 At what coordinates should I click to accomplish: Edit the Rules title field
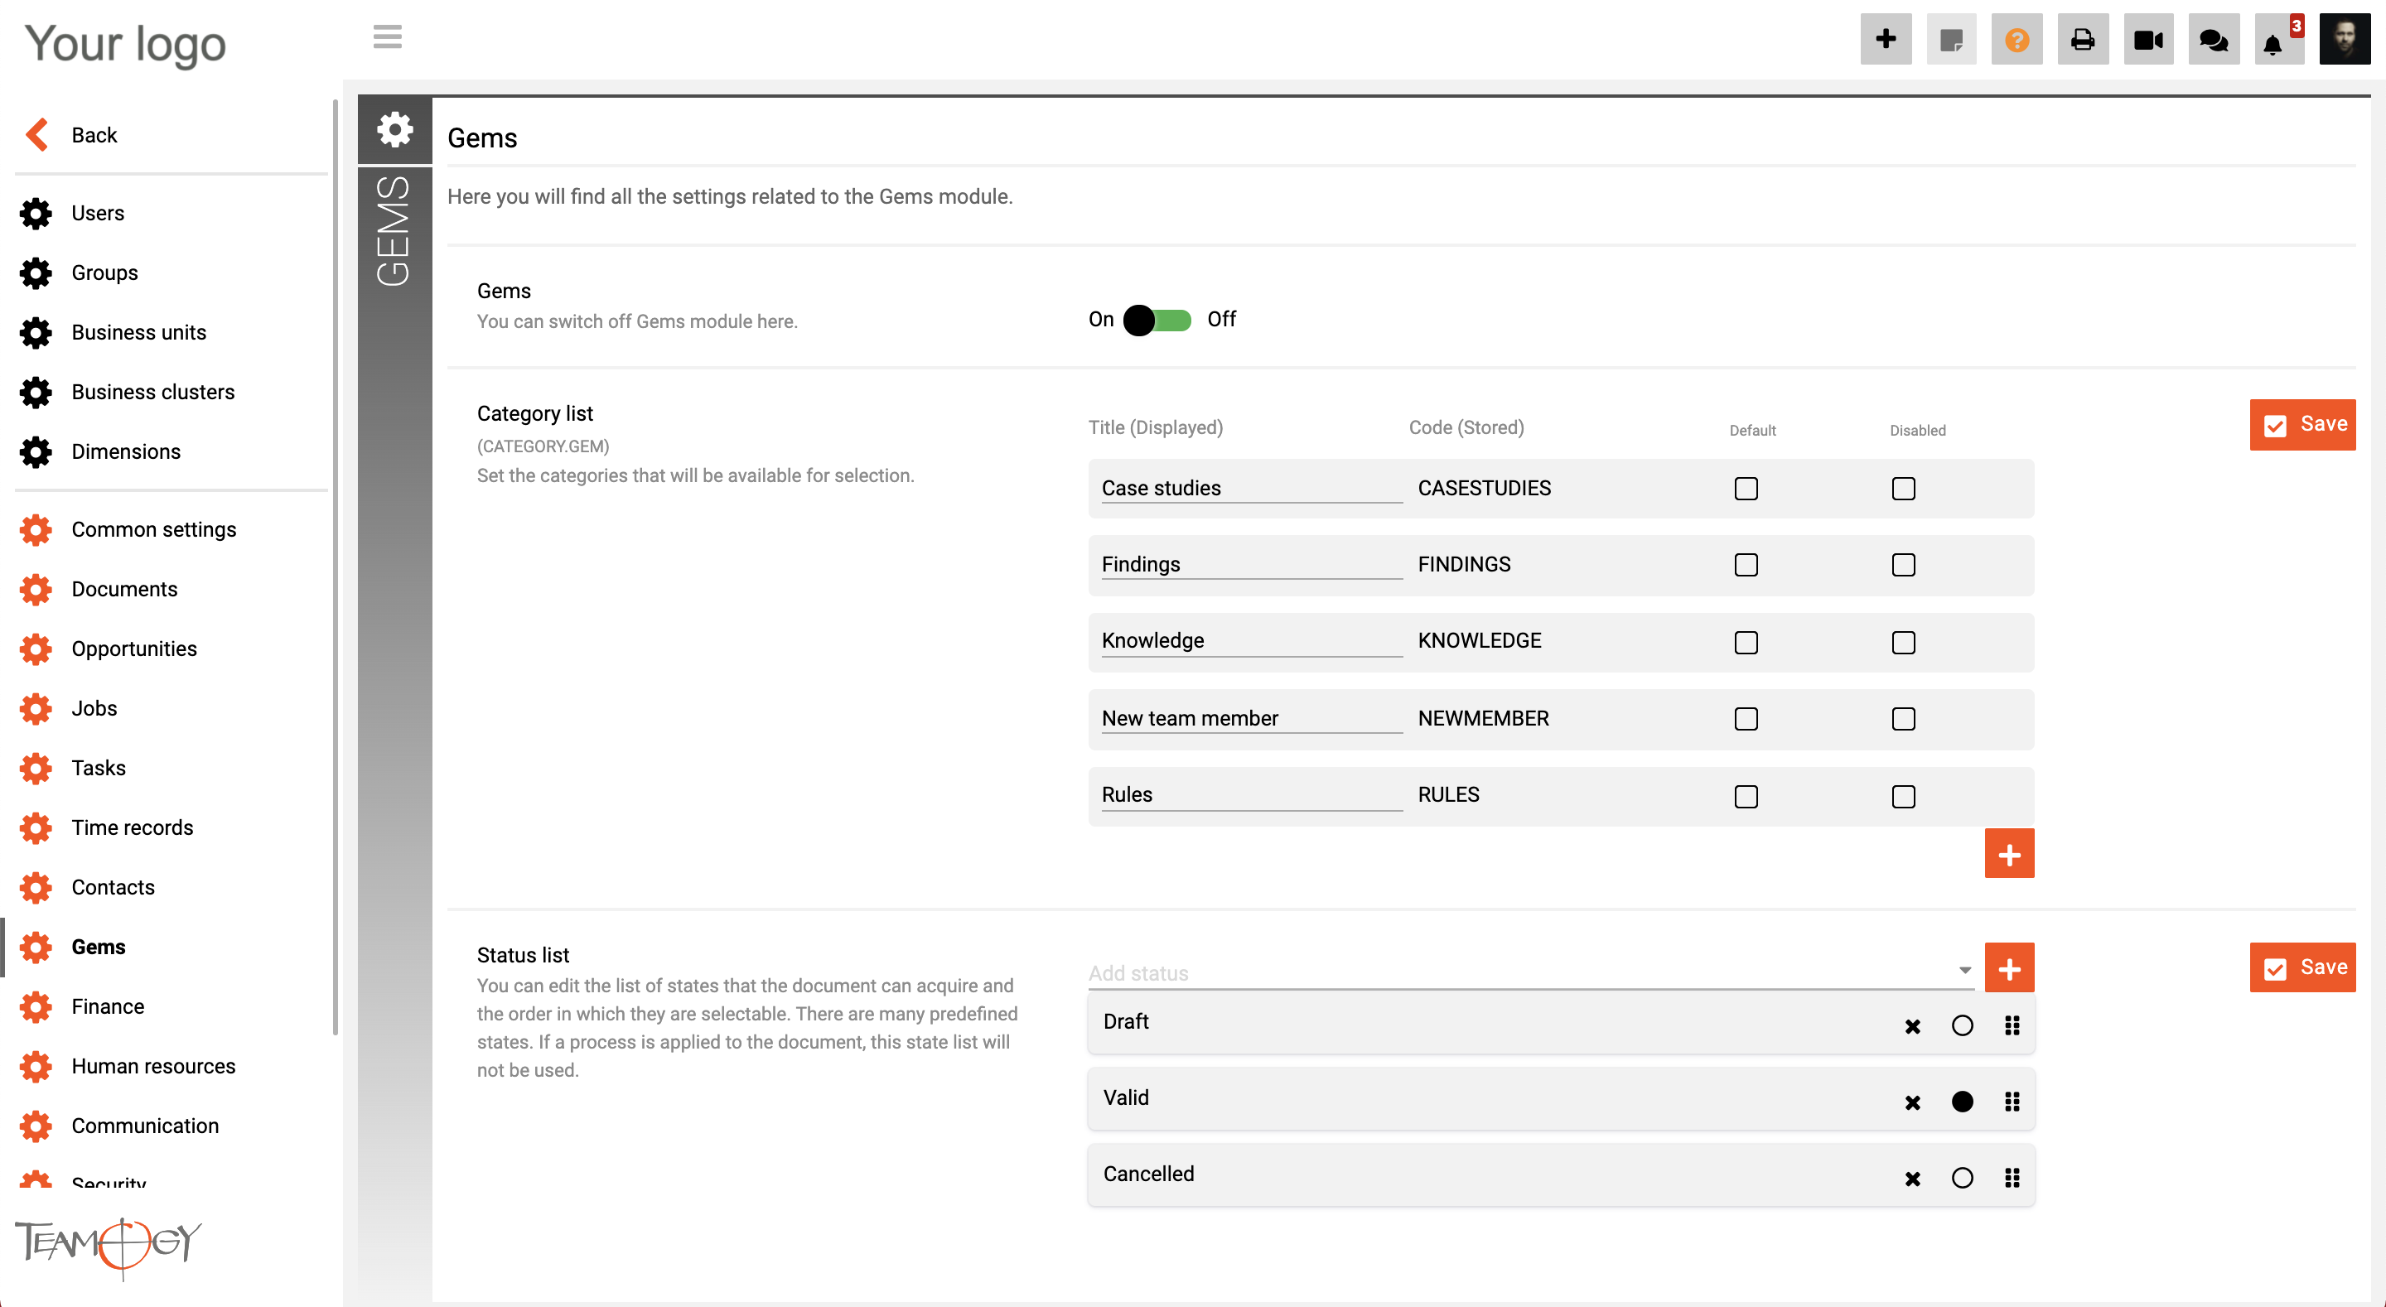click(x=1251, y=795)
